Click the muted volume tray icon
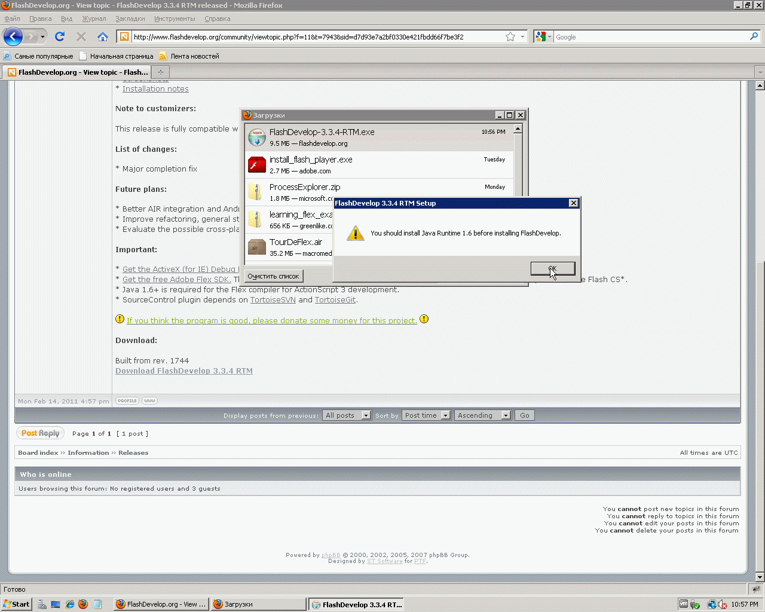 722,604
